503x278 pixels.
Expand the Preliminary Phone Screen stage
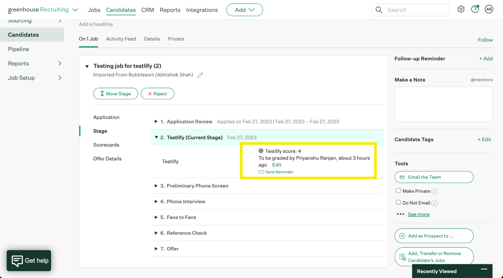[x=156, y=186]
